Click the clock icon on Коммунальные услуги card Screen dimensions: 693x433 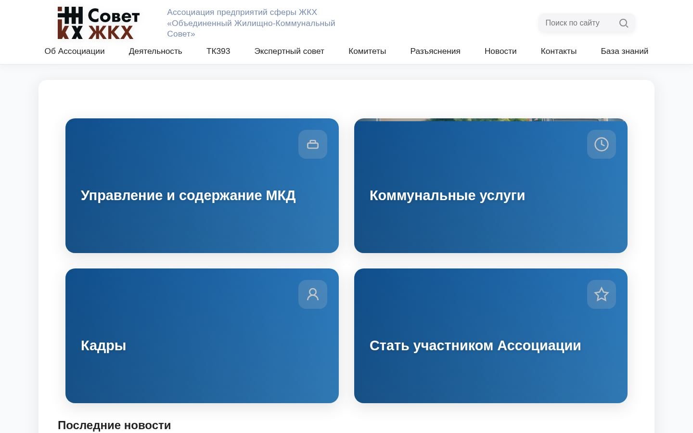point(602,144)
